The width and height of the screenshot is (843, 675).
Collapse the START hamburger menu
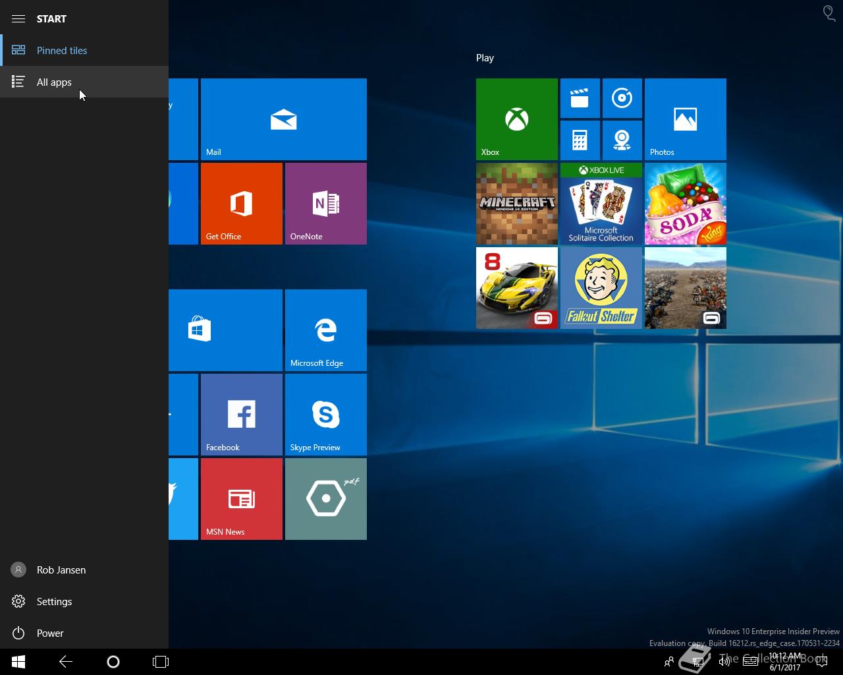point(18,18)
